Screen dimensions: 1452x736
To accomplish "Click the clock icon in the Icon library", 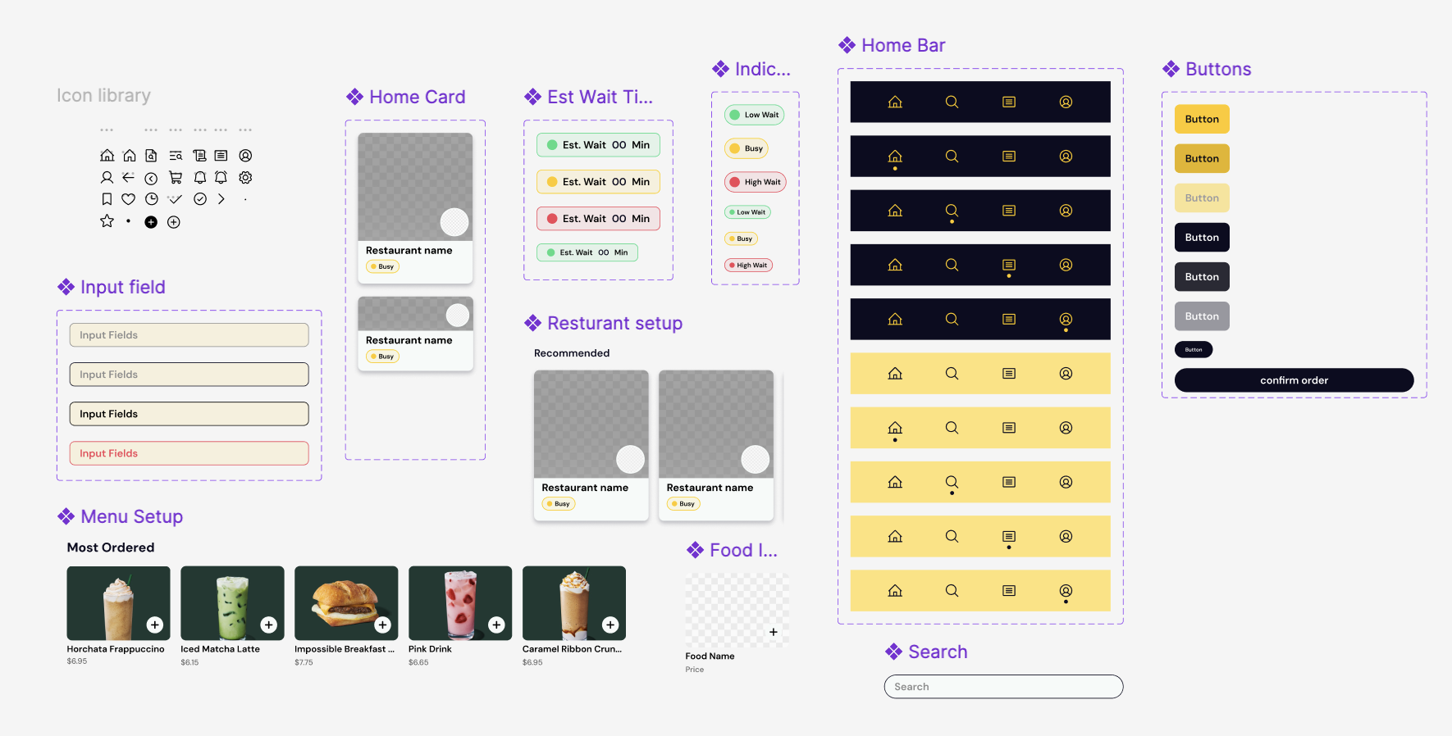I will tap(151, 199).
